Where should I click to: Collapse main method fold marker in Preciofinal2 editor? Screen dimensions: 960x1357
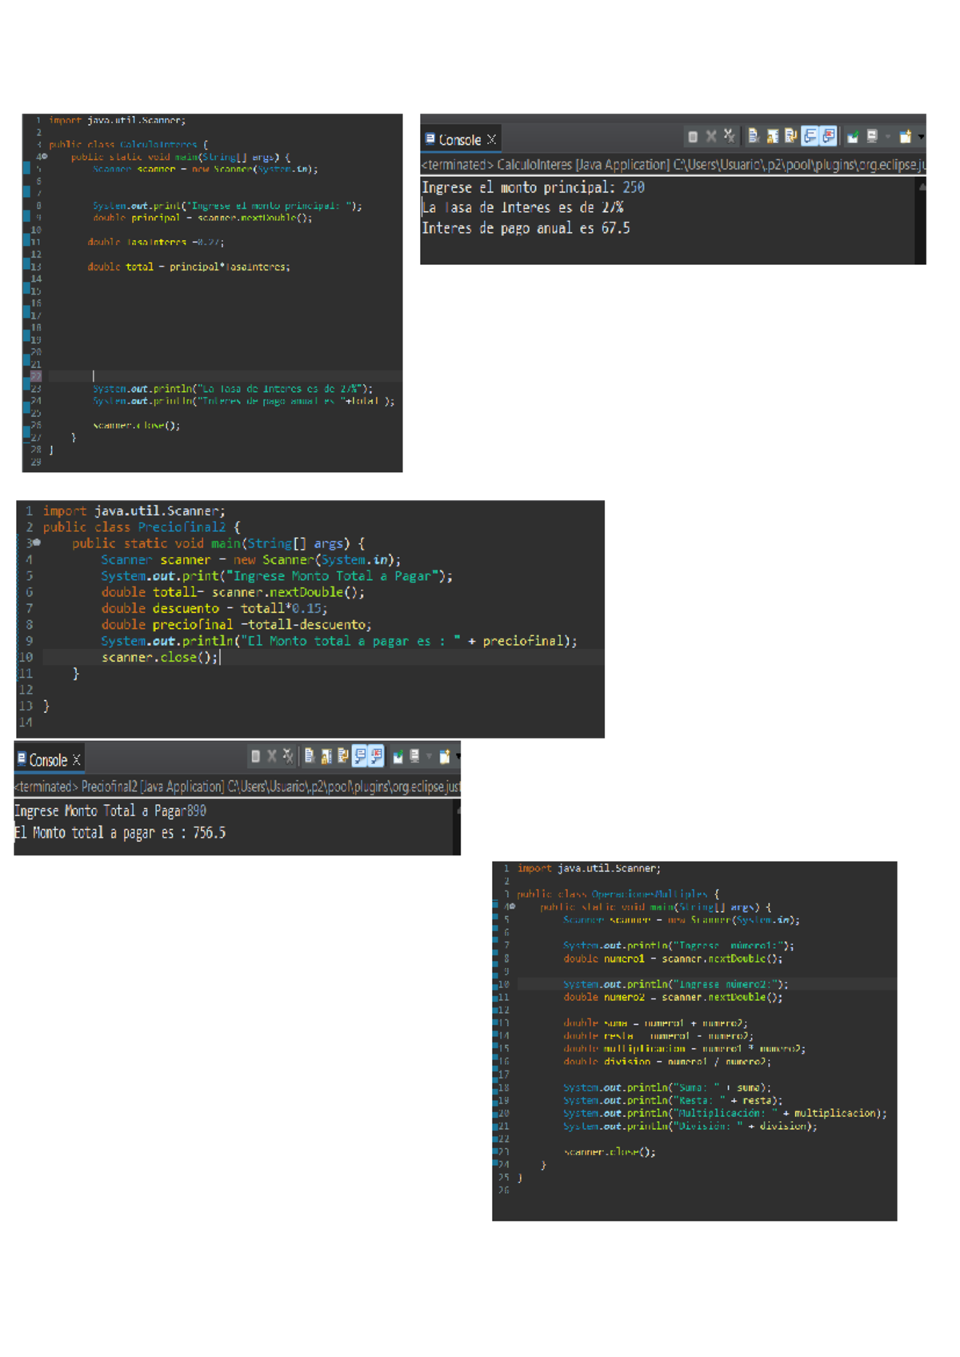pyautogui.click(x=36, y=543)
